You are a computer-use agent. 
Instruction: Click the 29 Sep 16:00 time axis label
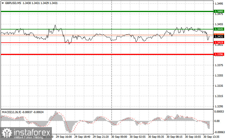pyautogui.click(x=64, y=137)
